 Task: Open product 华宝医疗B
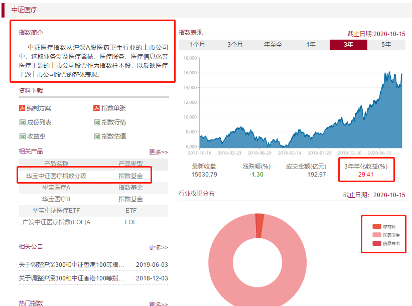56,199
